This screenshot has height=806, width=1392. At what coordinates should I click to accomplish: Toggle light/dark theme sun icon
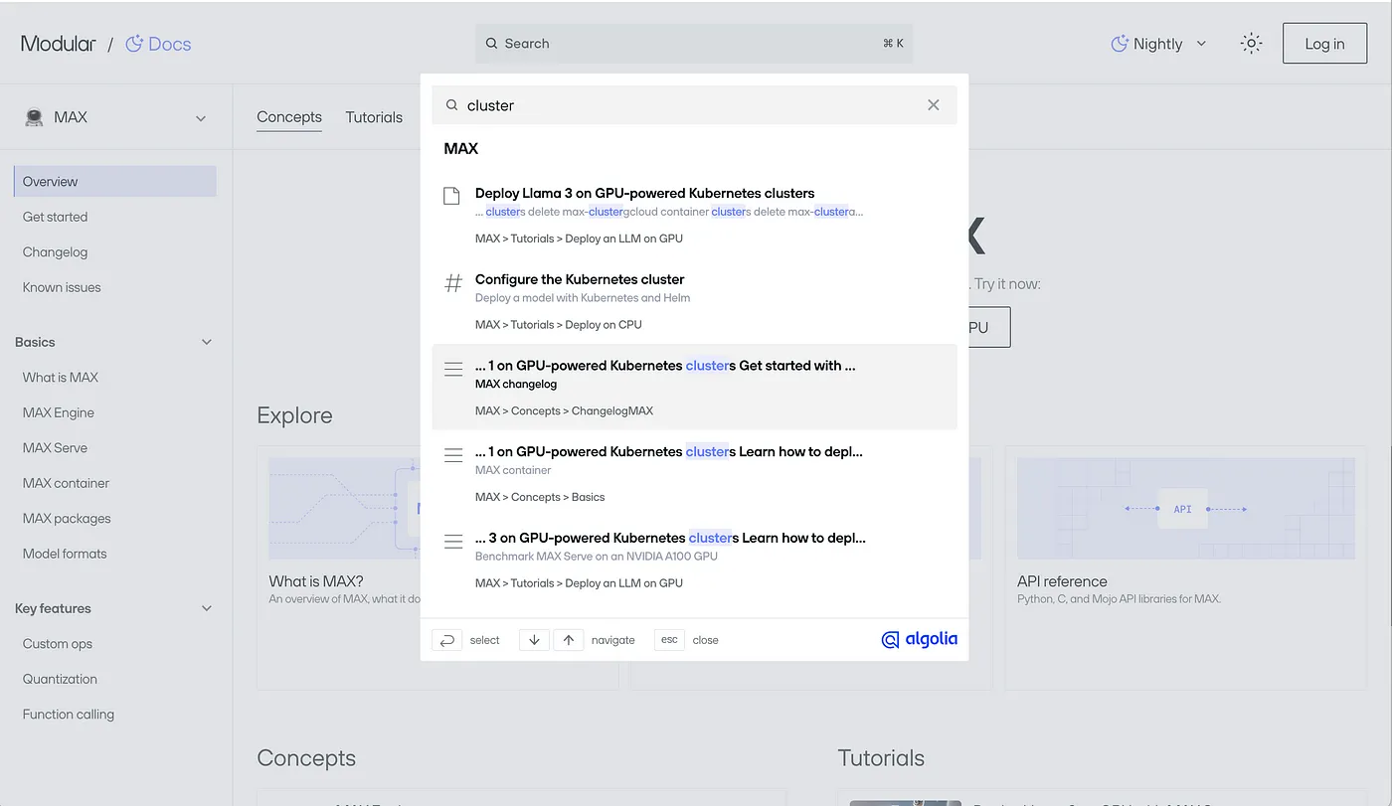pos(1251,44)
